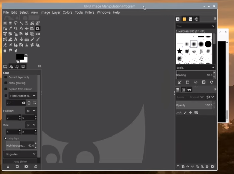Click the Auto Shrink button
The image size is (234, 174).
click(20, 161)
